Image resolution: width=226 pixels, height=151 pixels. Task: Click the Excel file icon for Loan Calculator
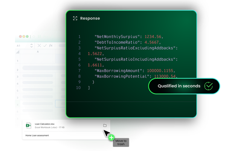coord(29,125)
